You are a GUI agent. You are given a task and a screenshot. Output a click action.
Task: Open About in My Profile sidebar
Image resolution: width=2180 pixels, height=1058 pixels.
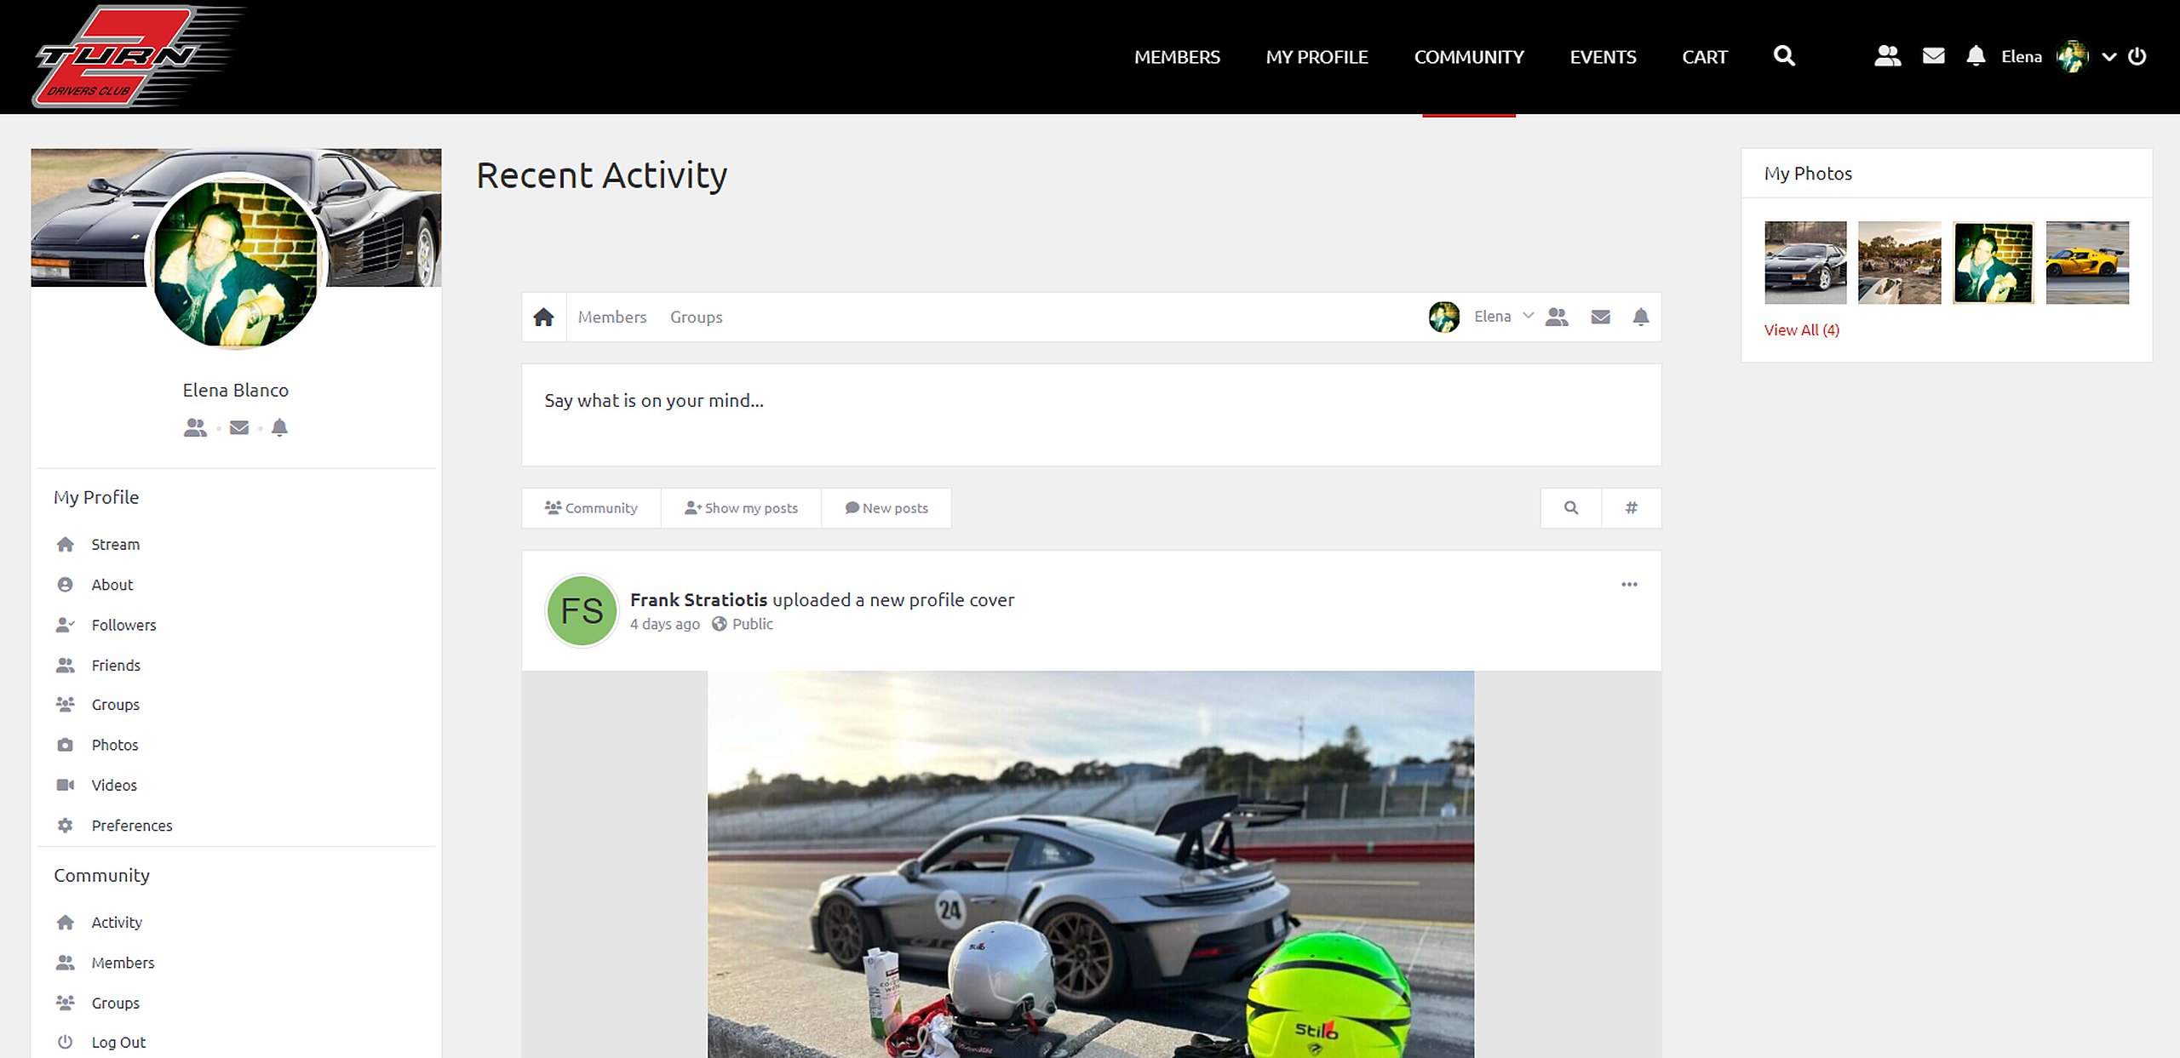click(x=112, y=585)
